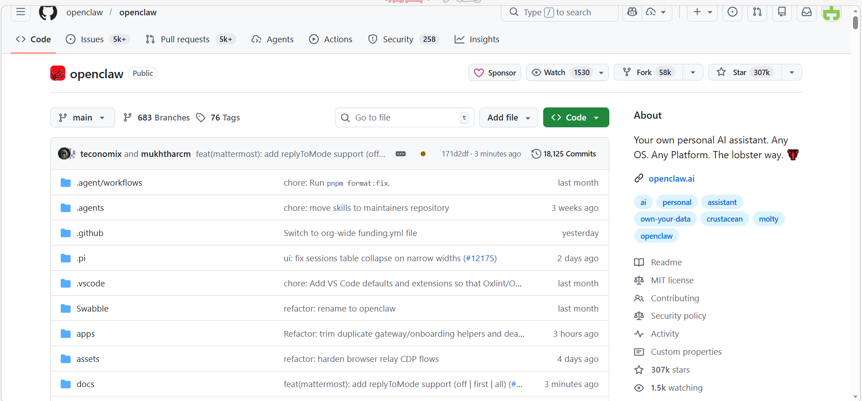Open the Readme link in About
The image size is (862, 401).
(666, 262)
